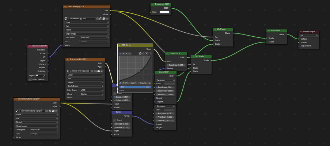The height and width of the screenshot is (146, 330).
Task: Open curve tools dropdown in RGB Curves node
Action: tap(150, 53)
